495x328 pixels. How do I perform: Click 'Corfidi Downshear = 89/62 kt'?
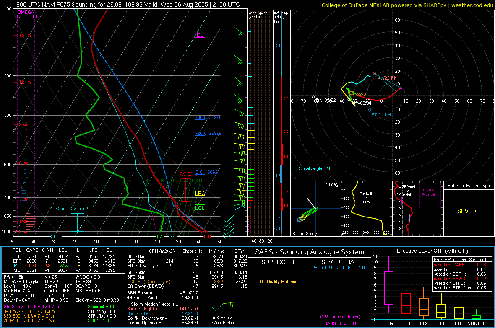pos(163,318)
